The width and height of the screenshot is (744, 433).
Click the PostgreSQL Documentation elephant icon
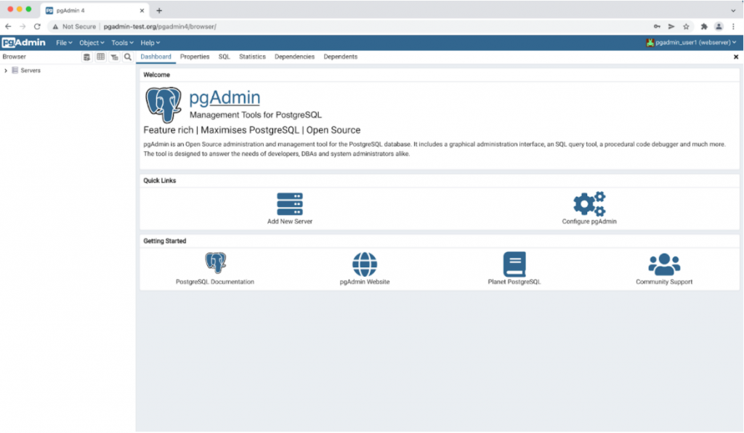(217, 262)
